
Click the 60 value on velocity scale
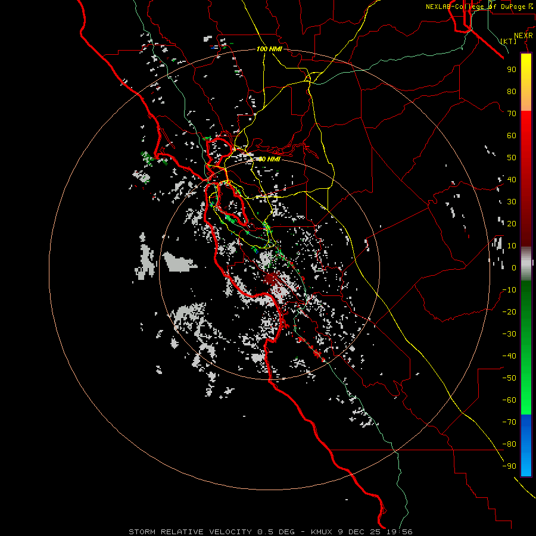point(512,135)
